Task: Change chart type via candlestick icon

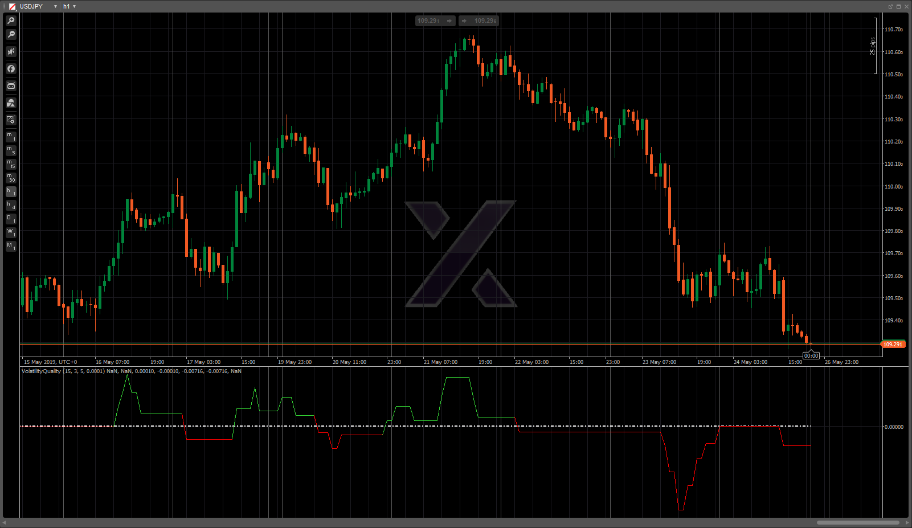Action: pyautogui.click(x=11, y=52)
